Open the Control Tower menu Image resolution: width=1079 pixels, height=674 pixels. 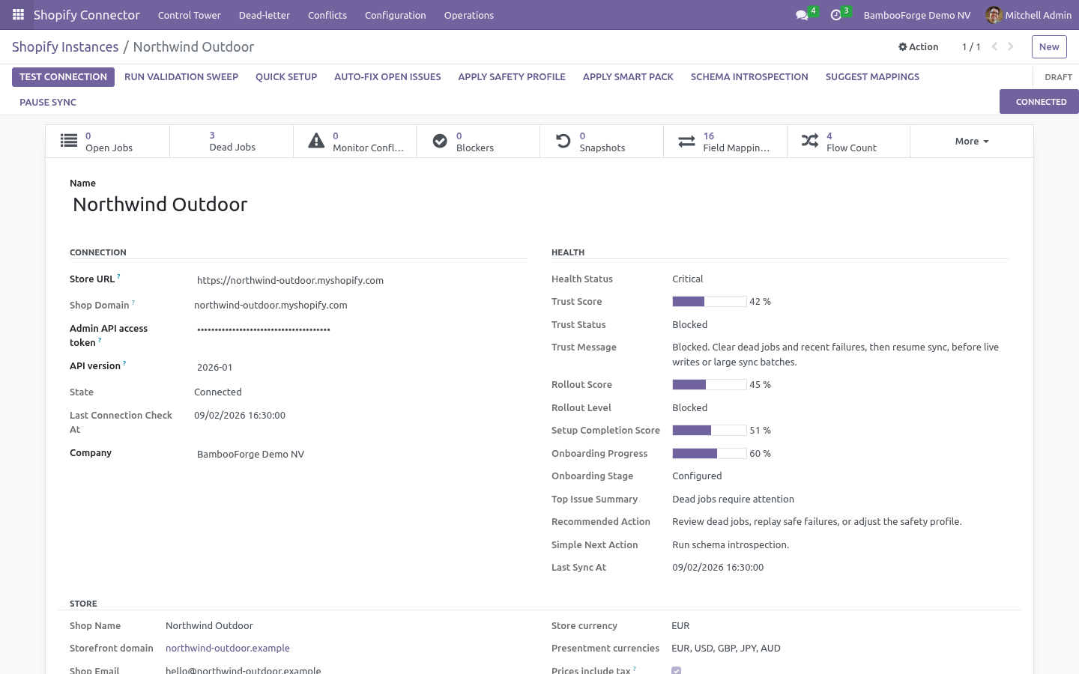click(189, 15)
